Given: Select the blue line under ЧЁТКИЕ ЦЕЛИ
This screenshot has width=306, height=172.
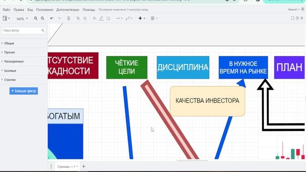Looking at the screenshot, I should tap(128, 122).
